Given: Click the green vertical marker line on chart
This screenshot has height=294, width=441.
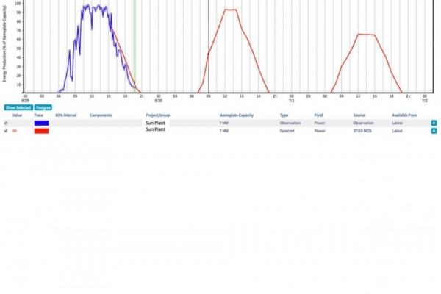Looking at the screenshot, I should coord(135,44).
